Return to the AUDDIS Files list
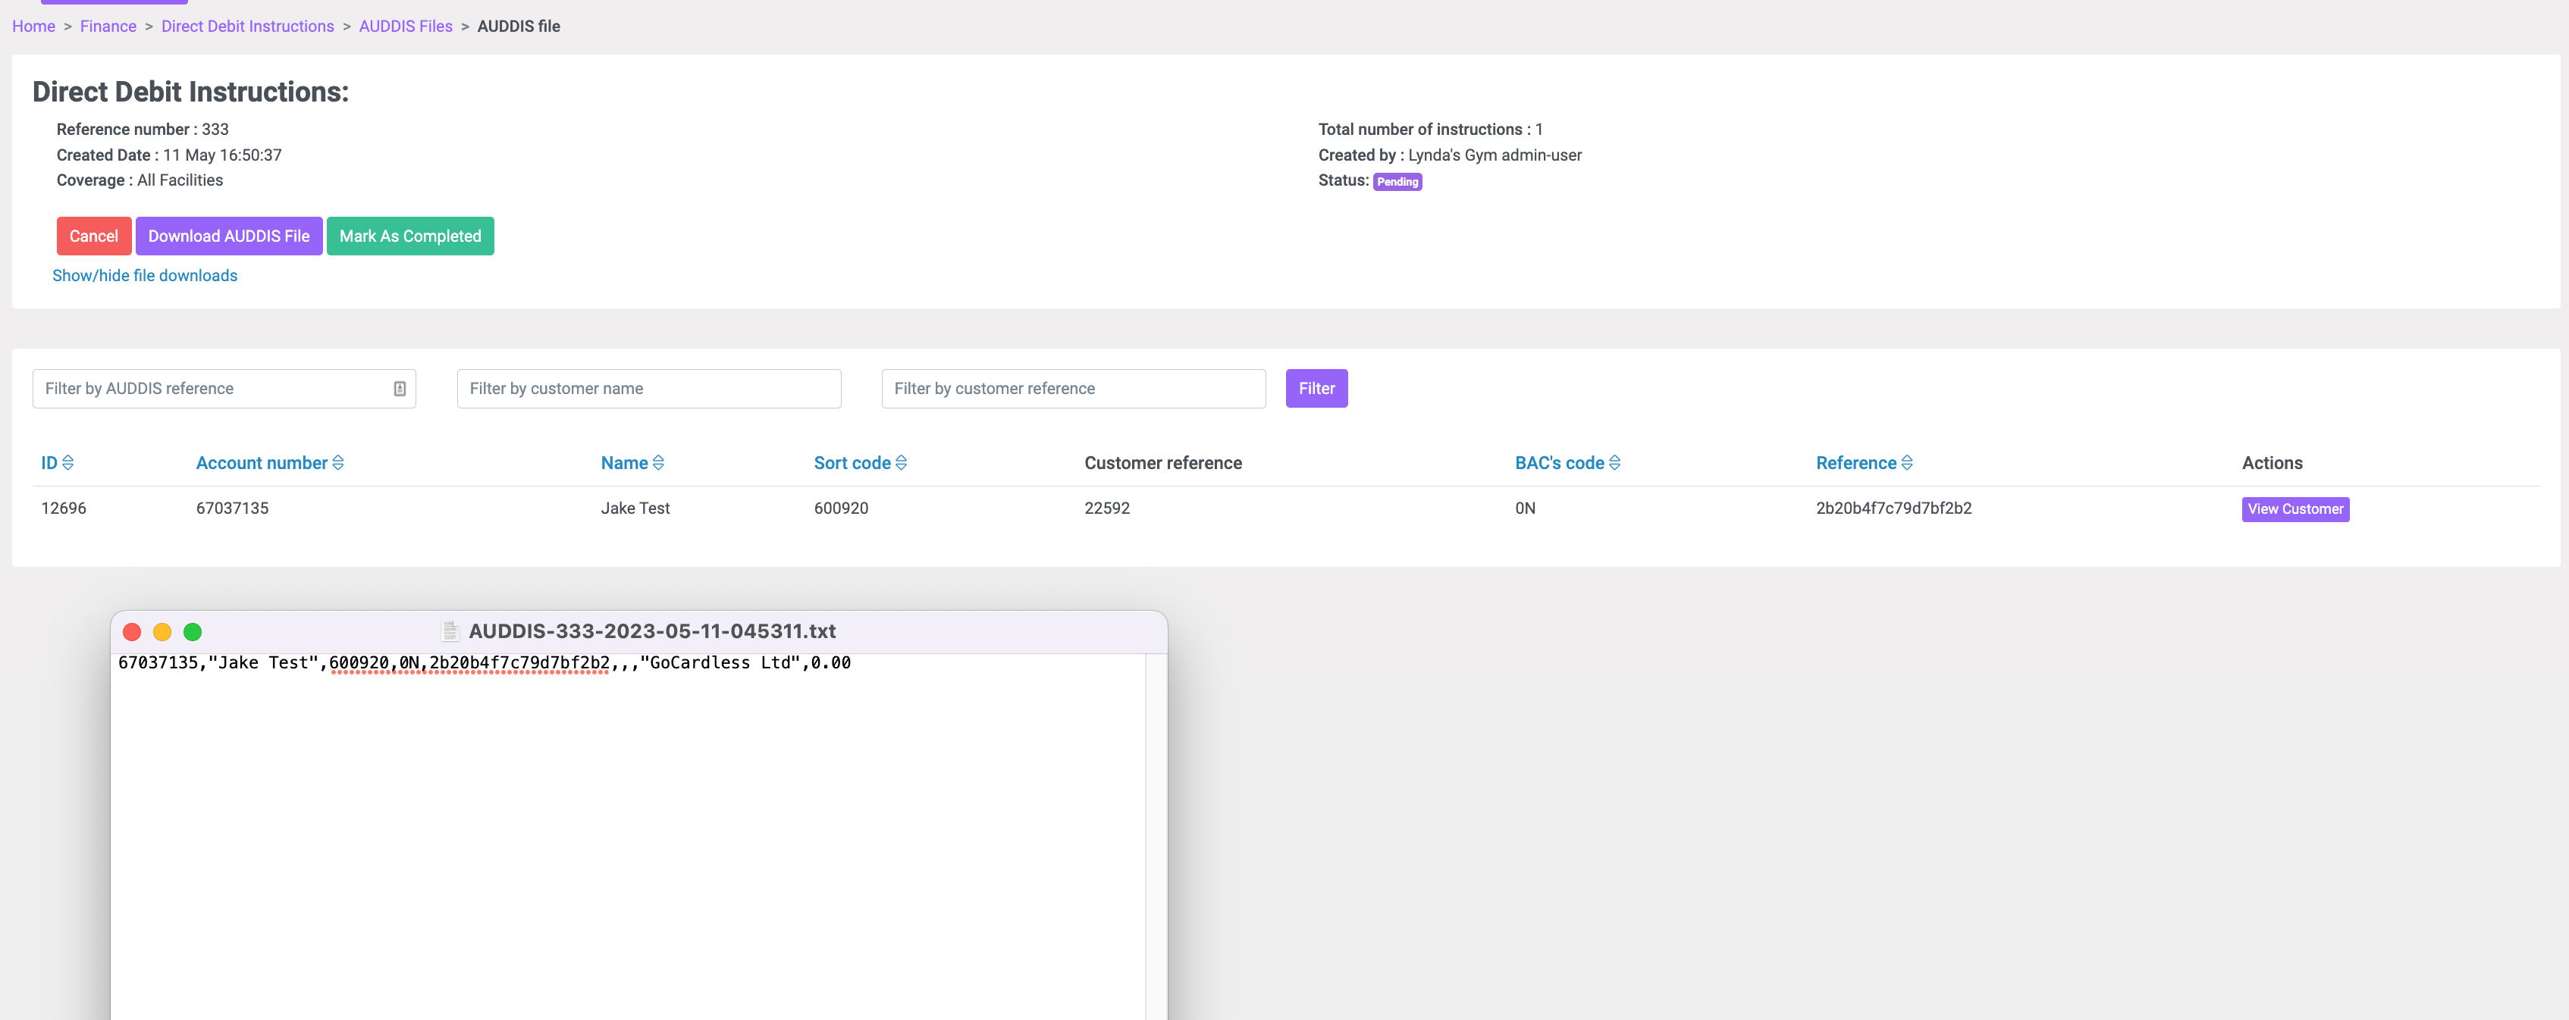The width and height of the screenshot is (2569, 1020). (405, 26)
